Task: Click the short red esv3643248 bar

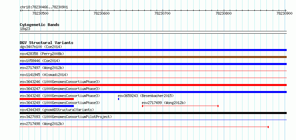Action: (47, 99)
